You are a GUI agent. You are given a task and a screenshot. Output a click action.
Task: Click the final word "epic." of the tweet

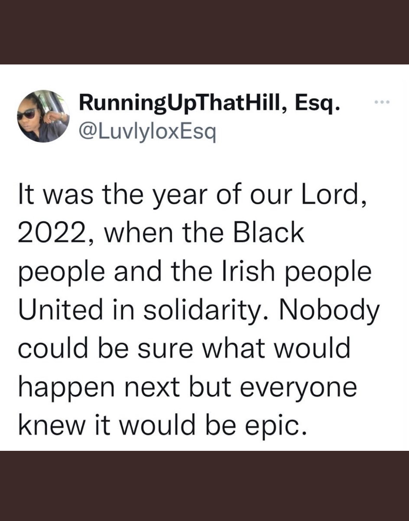click(x=275, y=427)
